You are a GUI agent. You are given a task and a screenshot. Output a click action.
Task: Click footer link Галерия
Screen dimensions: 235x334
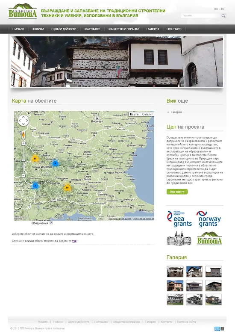tap(150, 322)
